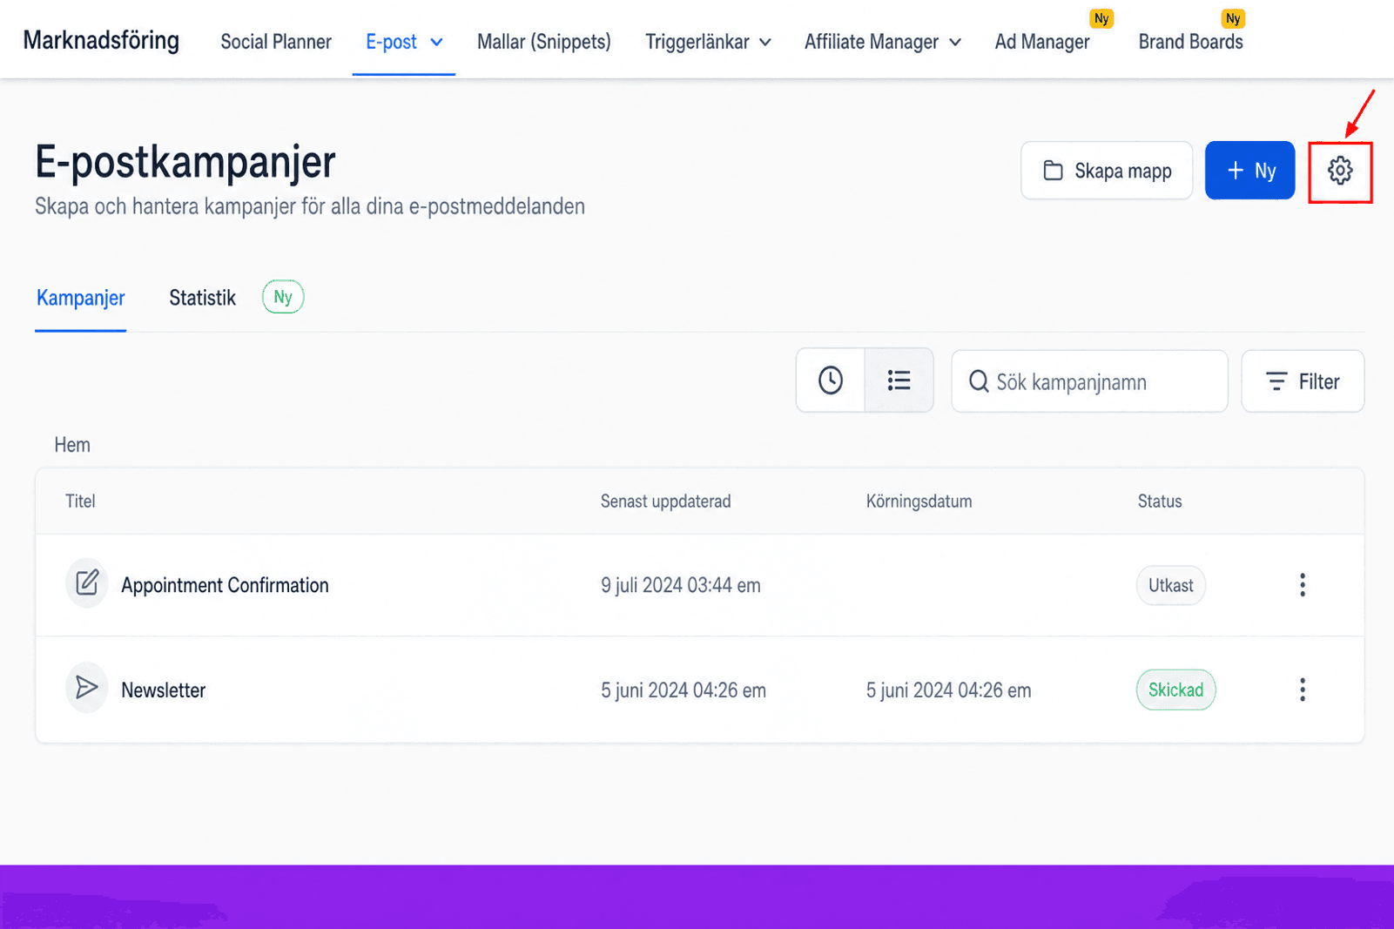Click the blue Ny button
1394x929 pixels.
[x=1249, y=171]
